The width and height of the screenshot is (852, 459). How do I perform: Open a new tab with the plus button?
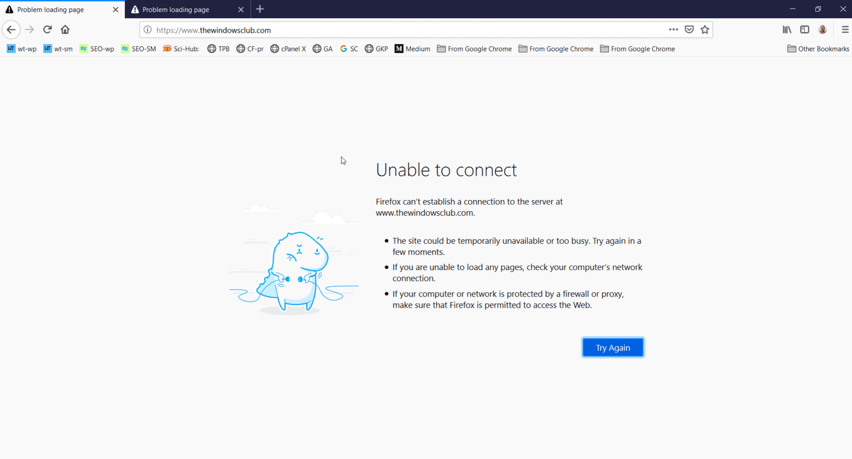pyautogui.click(x=260, y=9)
